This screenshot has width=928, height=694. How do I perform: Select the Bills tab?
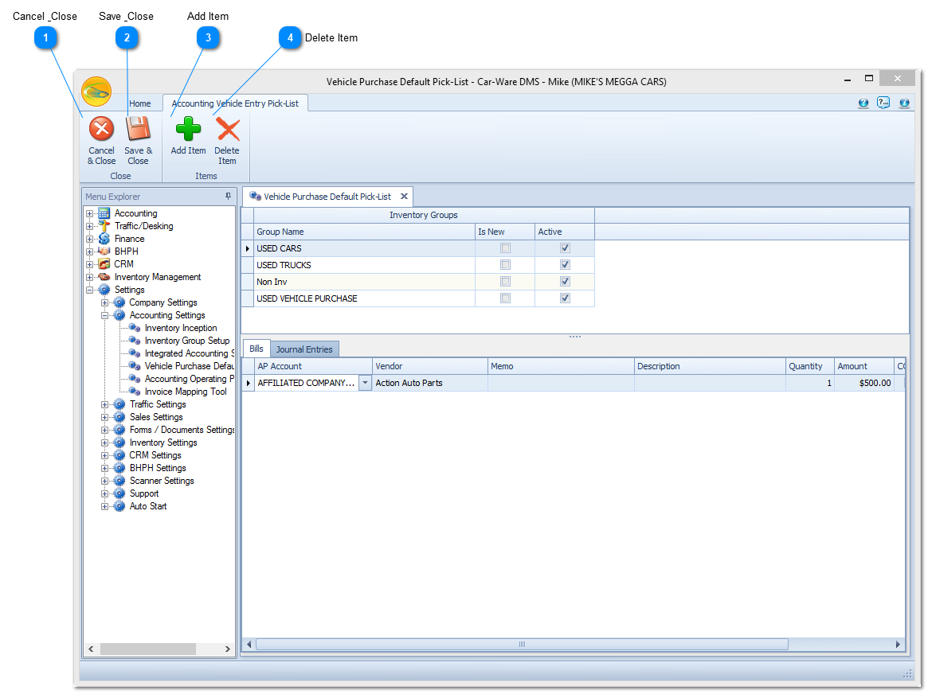pos(256,349)
